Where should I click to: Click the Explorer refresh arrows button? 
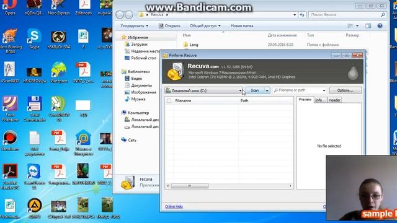pyautogui.click(x=302, y=15)
